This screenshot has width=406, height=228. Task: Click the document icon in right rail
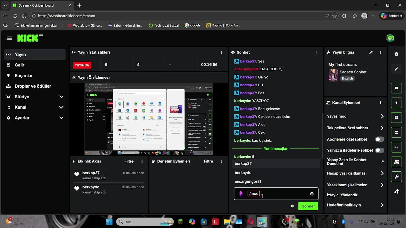(x=396, y=117)
